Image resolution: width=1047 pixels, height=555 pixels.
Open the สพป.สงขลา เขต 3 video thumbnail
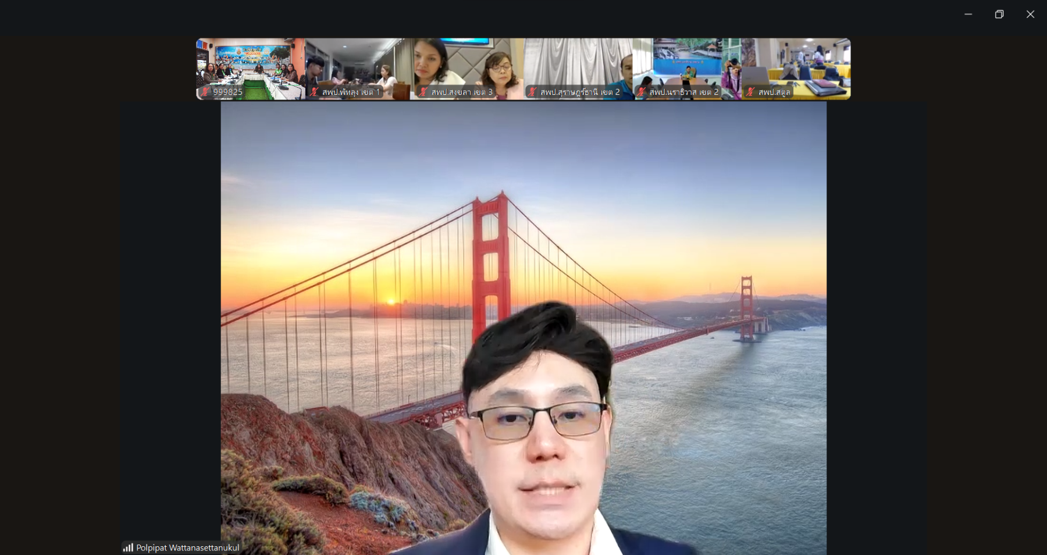469,64
